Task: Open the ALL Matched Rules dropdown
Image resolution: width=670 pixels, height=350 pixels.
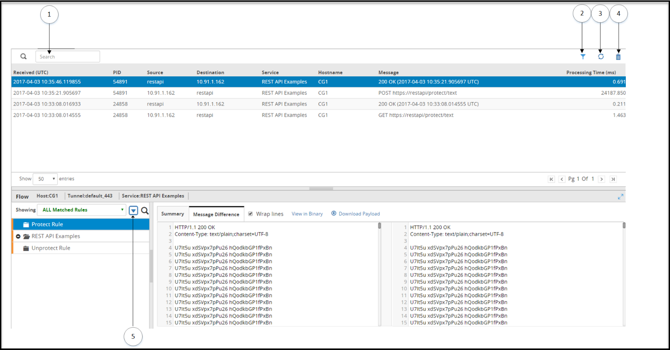Action: click(82, 210)
